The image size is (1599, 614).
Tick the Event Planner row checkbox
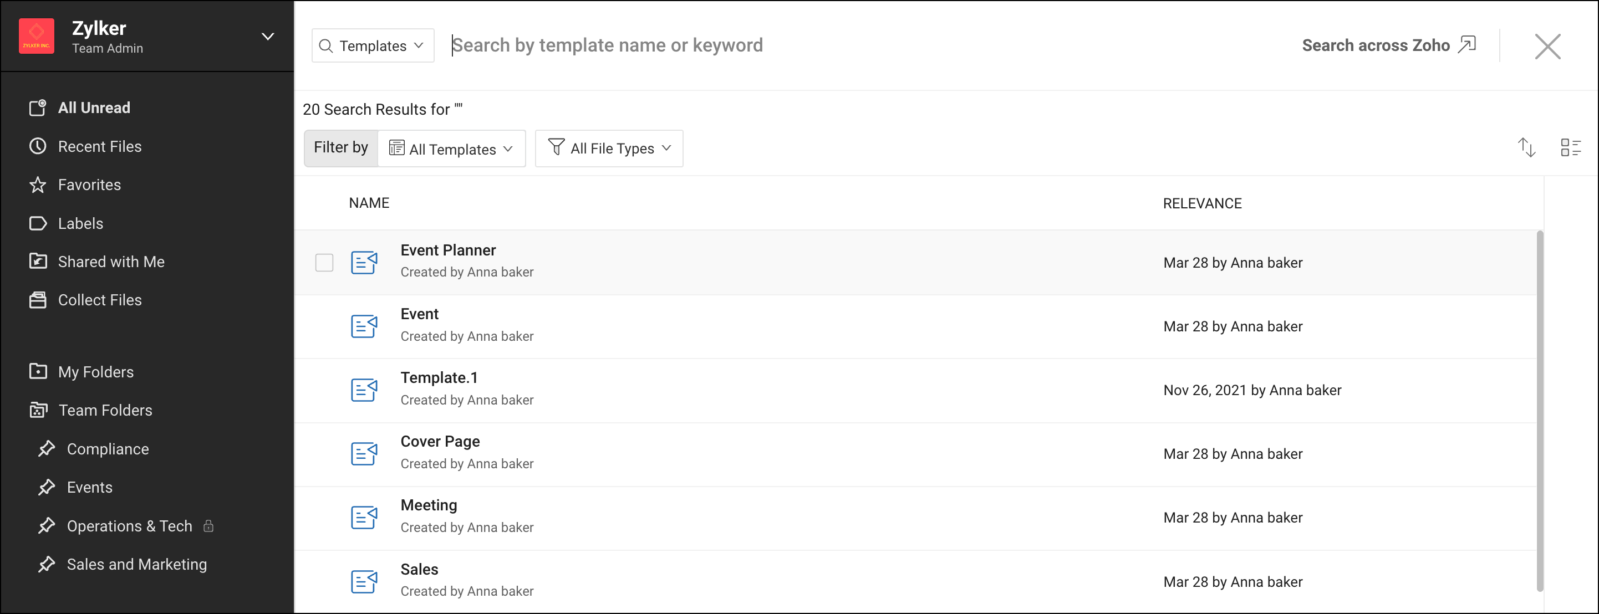pos(324,262)
